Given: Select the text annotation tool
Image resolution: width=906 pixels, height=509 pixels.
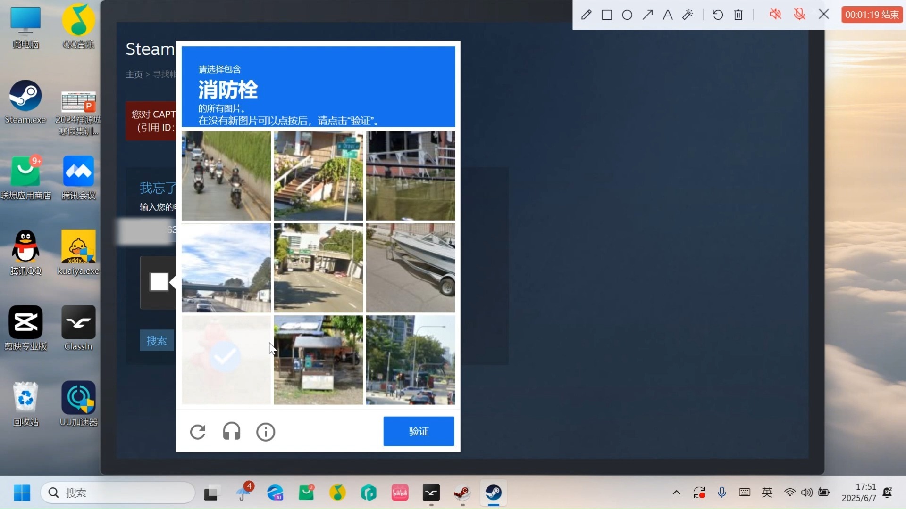Looking at the screenshot, I should pos(667,15).
